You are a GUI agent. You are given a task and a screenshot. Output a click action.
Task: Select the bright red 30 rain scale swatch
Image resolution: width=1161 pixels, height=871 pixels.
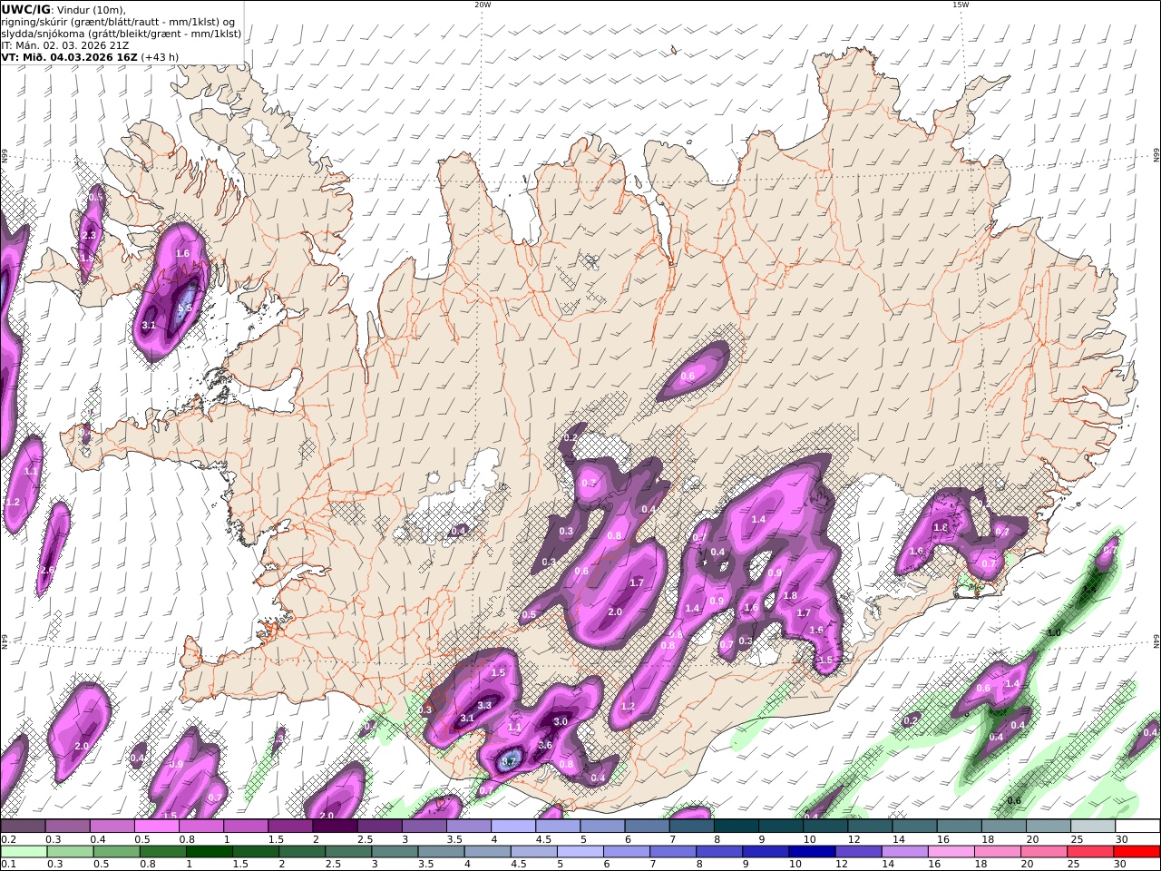click(1137, 852)
